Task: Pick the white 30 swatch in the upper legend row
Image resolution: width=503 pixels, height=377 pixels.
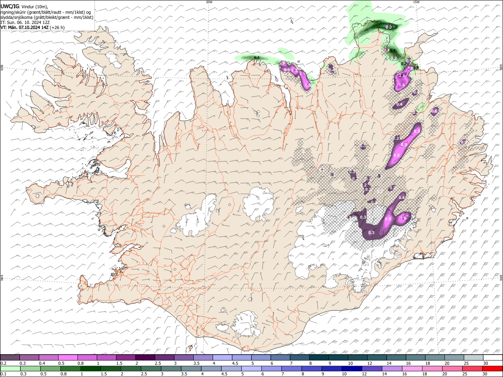Action: [x=493, y=357]
